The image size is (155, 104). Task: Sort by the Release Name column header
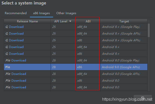pos(27,21)
